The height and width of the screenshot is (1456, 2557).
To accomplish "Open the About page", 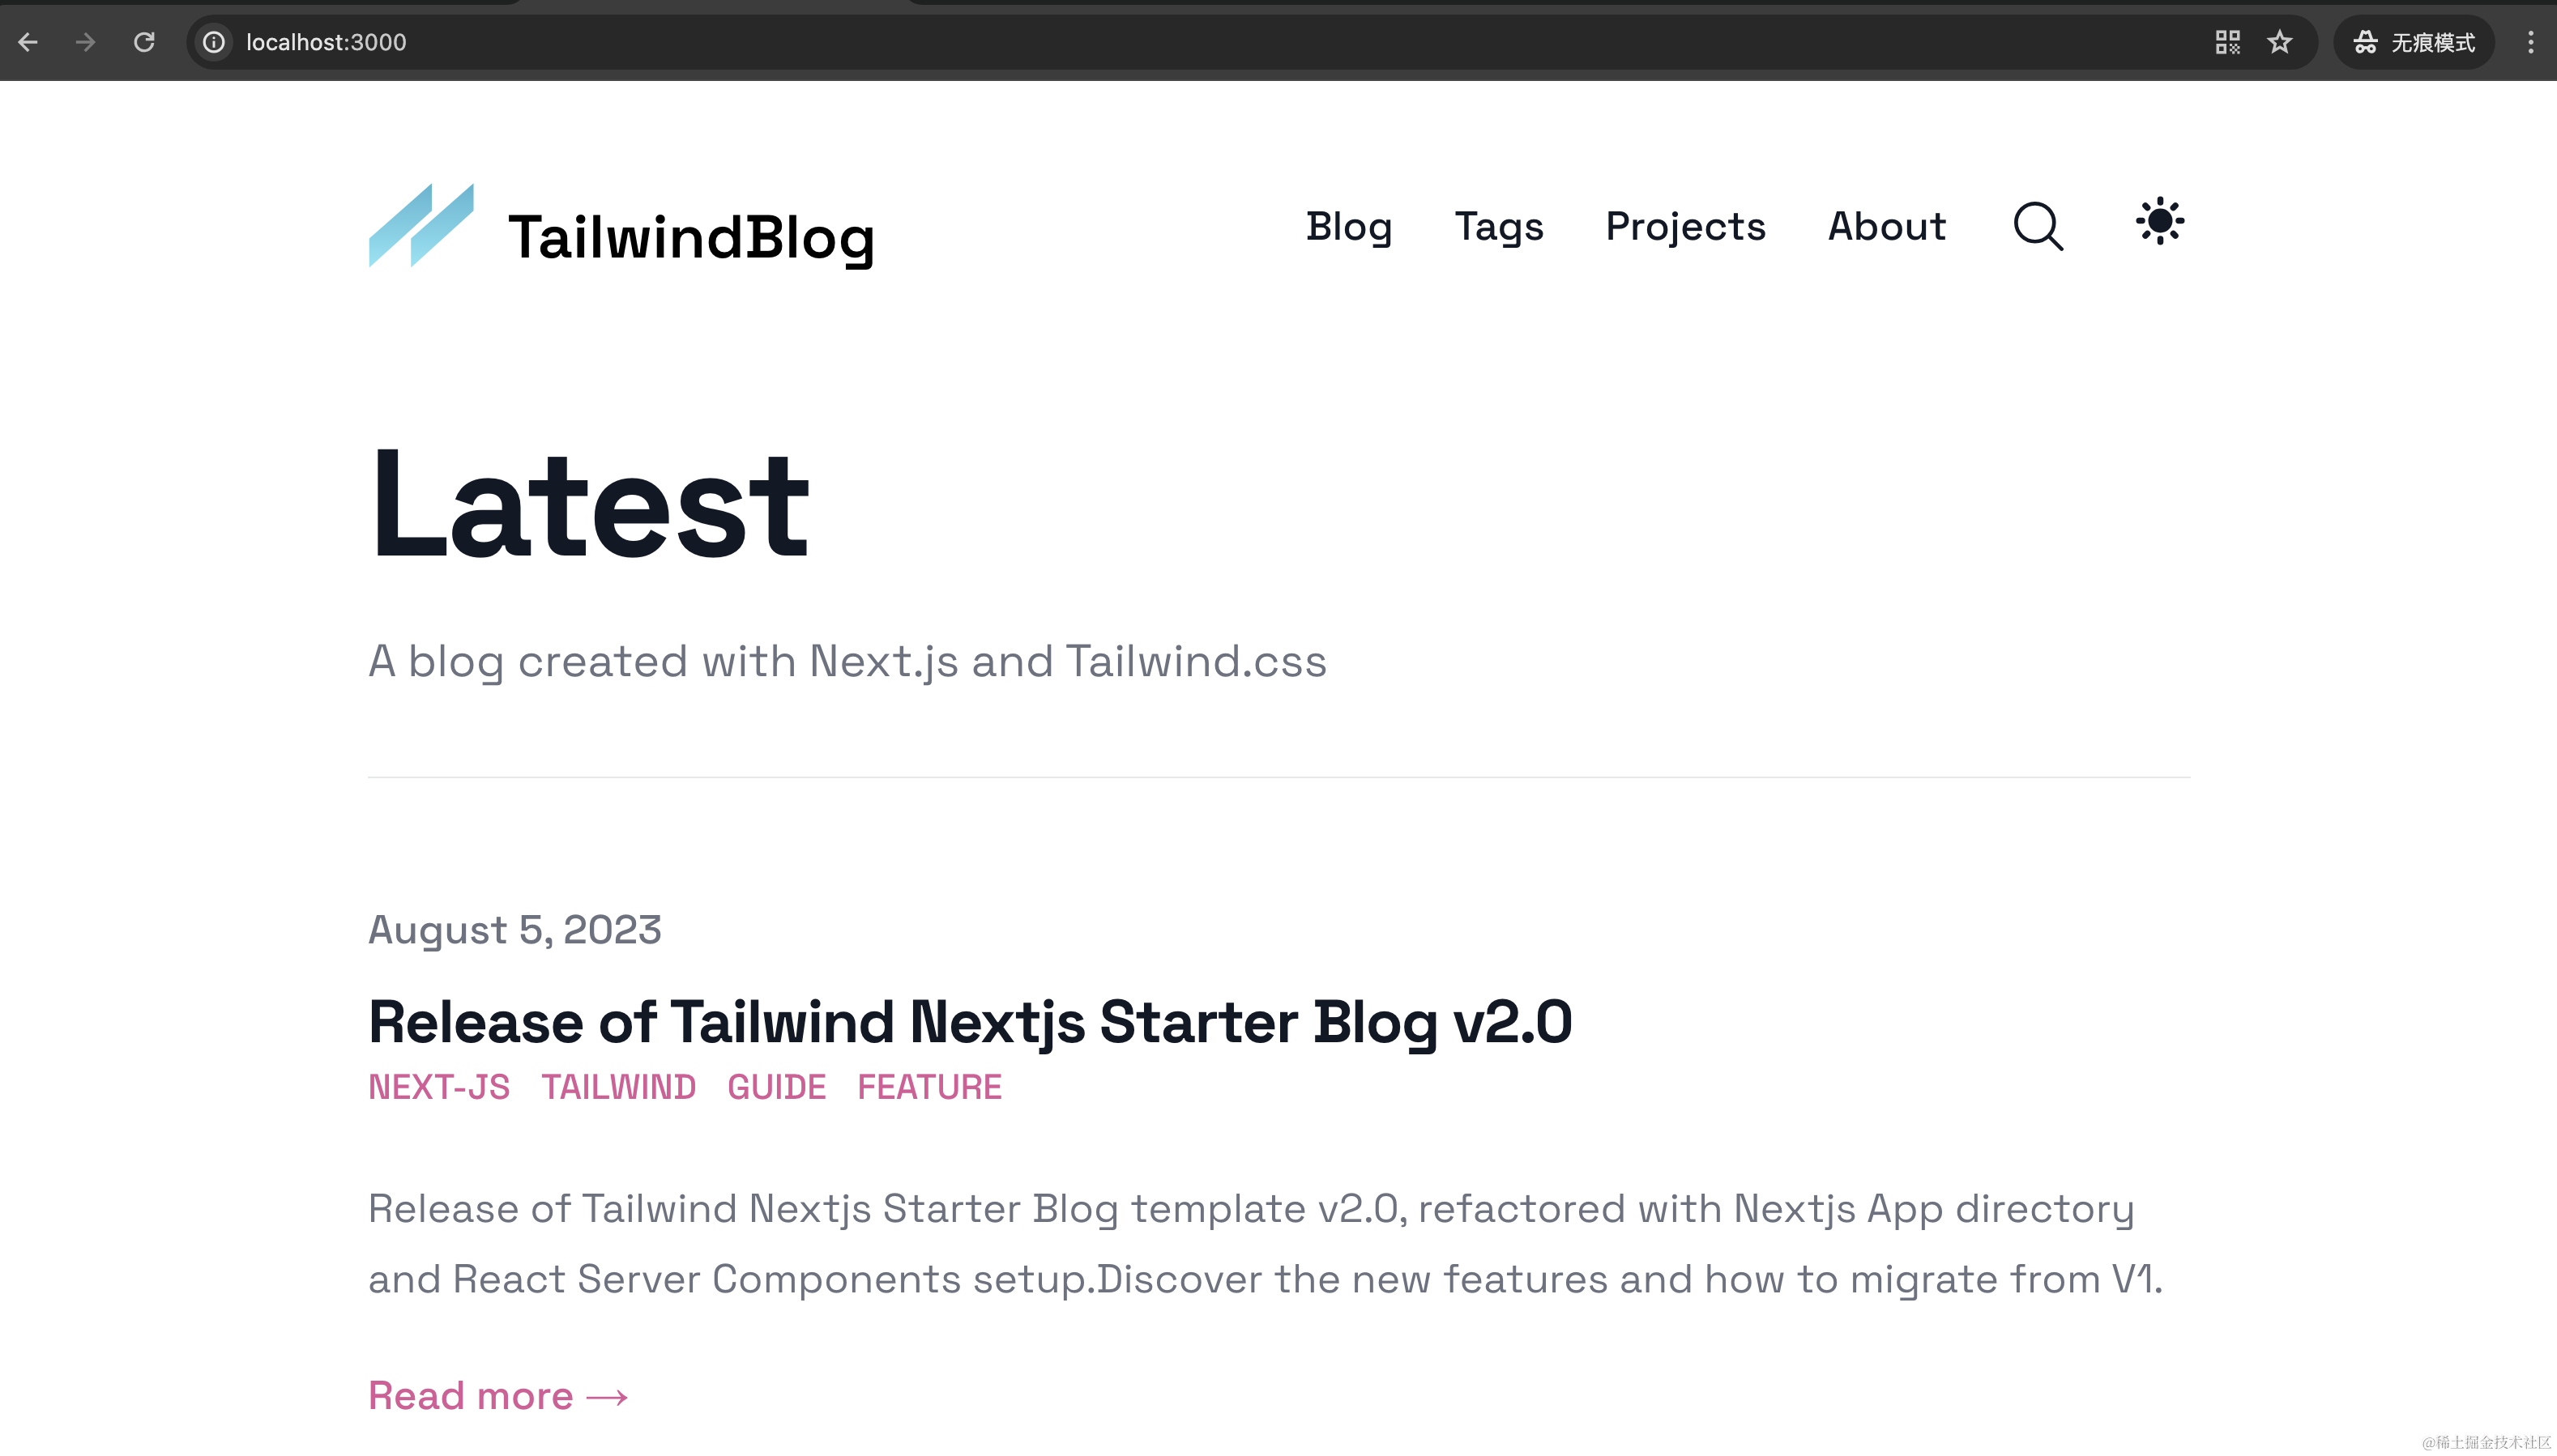I will 1887,227.
